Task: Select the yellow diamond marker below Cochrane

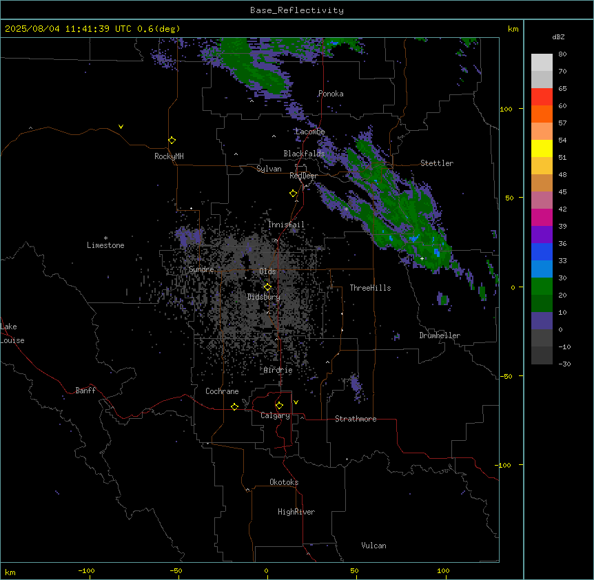Action: pyautogui.click(x=234, y=406)
